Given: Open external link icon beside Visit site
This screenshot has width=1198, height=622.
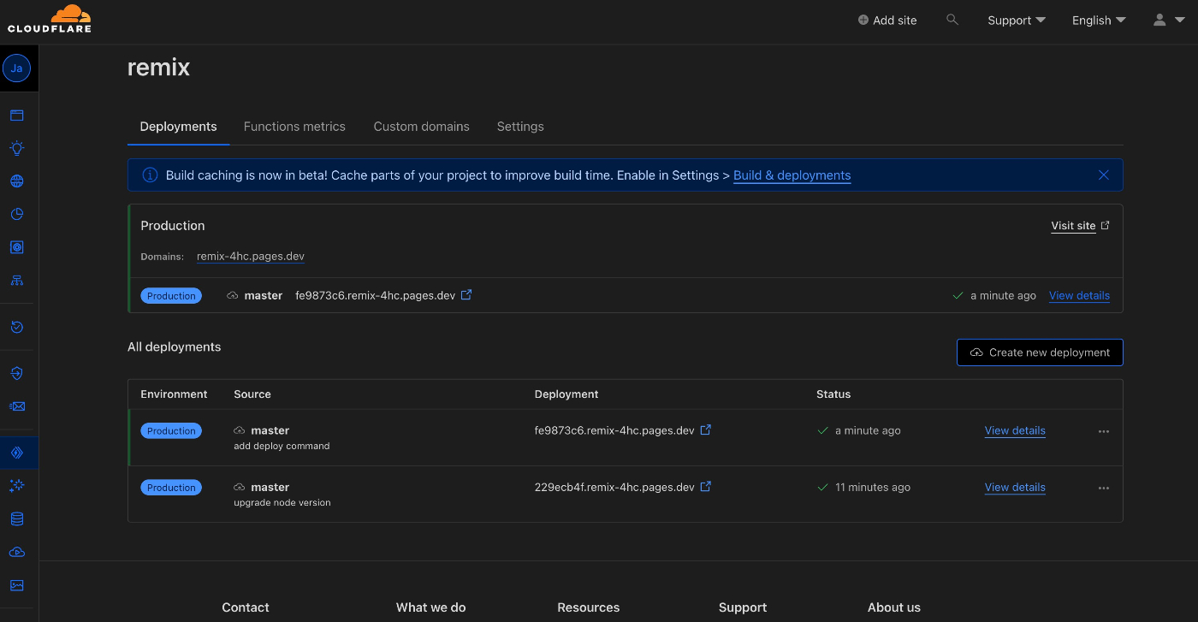Looking at the screenshot, I should coord(1105,225).
